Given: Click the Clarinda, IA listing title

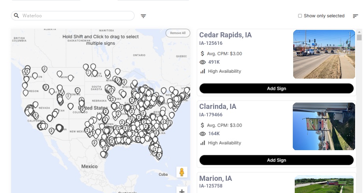Looking at the screenshot, I should tap(218, 107).
